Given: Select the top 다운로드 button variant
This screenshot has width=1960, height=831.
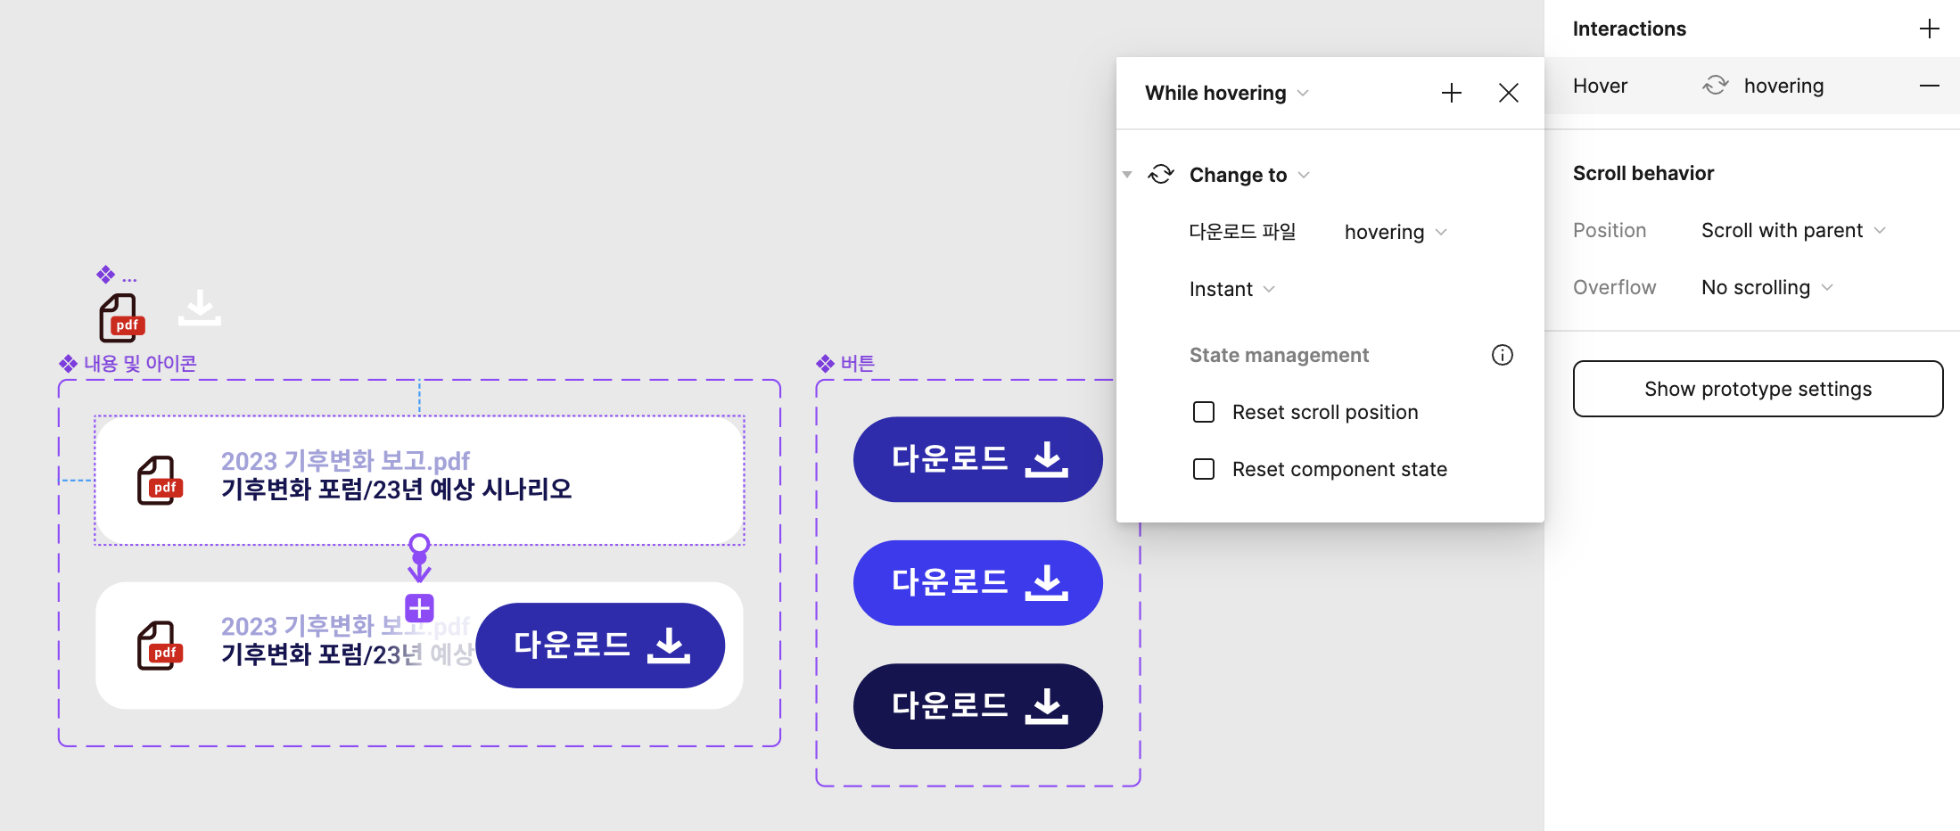Looking at the screenshot, I should coord(978,459).
